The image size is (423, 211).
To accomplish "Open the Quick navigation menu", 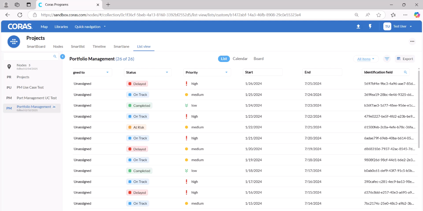I will point(90,27).
